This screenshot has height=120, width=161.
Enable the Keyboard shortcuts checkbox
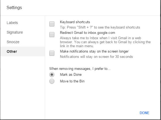pos(52,24)
